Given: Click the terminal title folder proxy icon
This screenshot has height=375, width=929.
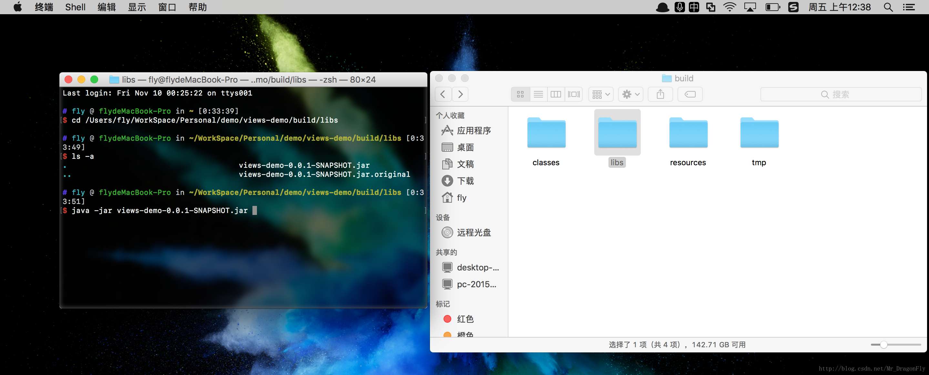Looking at the screenshot, I should [x=114, y=80].
